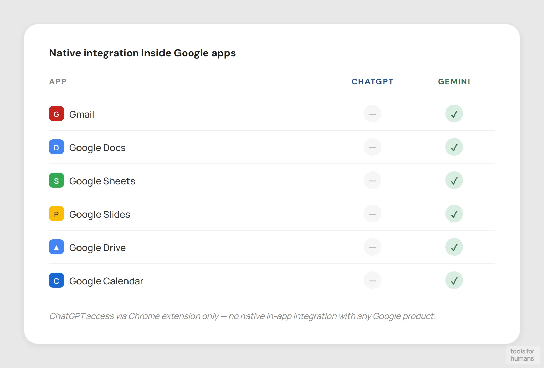Expand the Google Sheets row
The image size is (544, 368).
click(102, 181)
